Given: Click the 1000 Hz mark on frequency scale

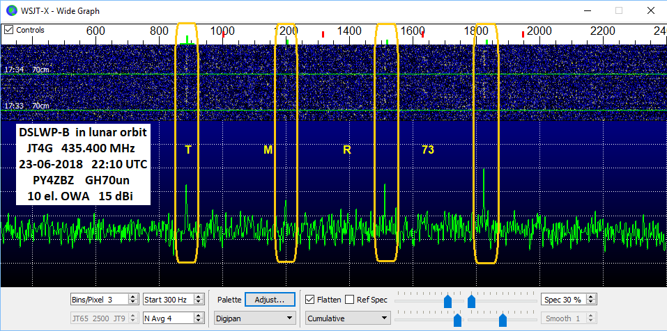Looking at the screenshot, I should (x=222, y=31).
